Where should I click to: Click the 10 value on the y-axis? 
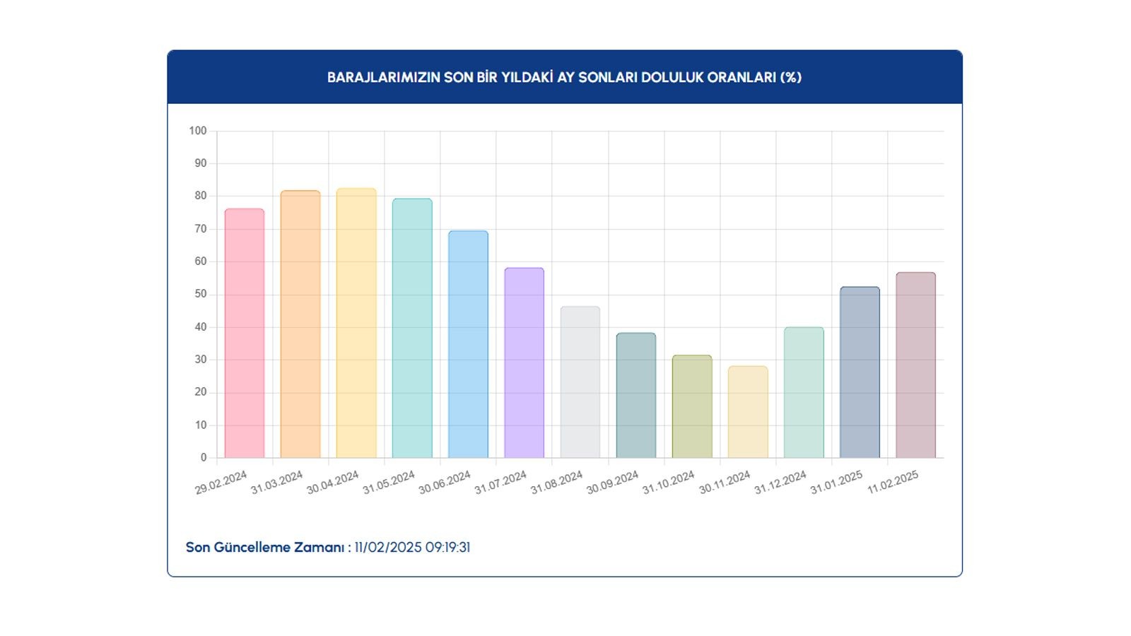point(201,425)
